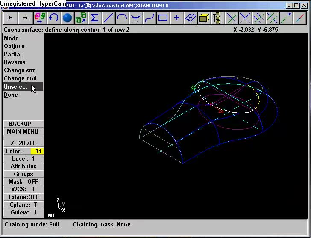The width and height of the screenshot is (311, 238).
Task: Select Partial chaining menu entry
Action: 13,54
